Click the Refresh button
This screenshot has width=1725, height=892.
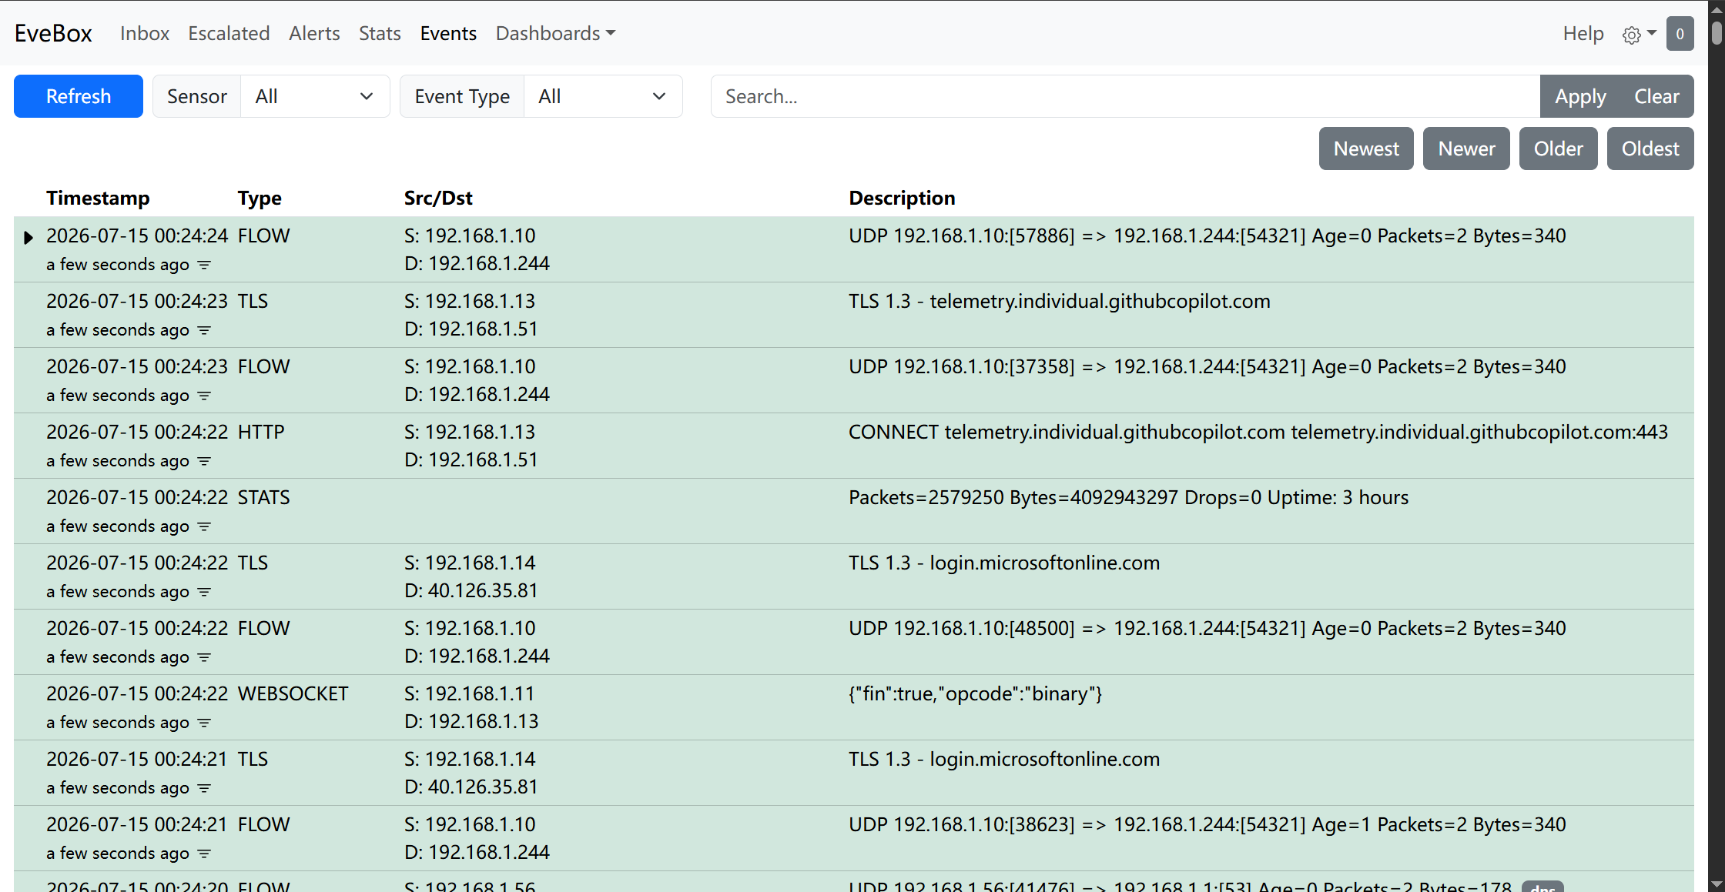tap(79, 96)
